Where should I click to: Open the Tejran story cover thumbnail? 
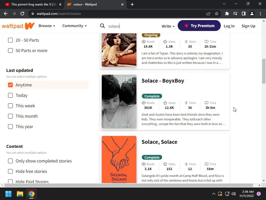(119, 50)
